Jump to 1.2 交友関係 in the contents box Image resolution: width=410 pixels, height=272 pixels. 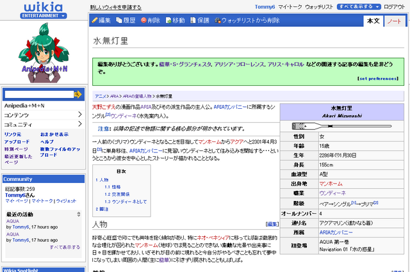pyautogui.click(x=117, y=194)
